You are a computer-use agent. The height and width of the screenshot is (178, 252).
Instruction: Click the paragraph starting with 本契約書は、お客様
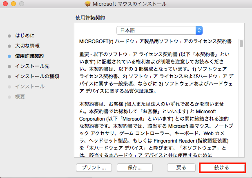[156, 130]
